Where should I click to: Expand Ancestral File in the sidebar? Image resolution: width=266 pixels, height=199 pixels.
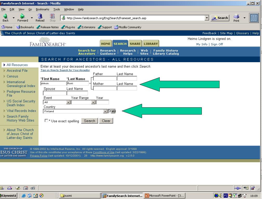tap(17, 70)
